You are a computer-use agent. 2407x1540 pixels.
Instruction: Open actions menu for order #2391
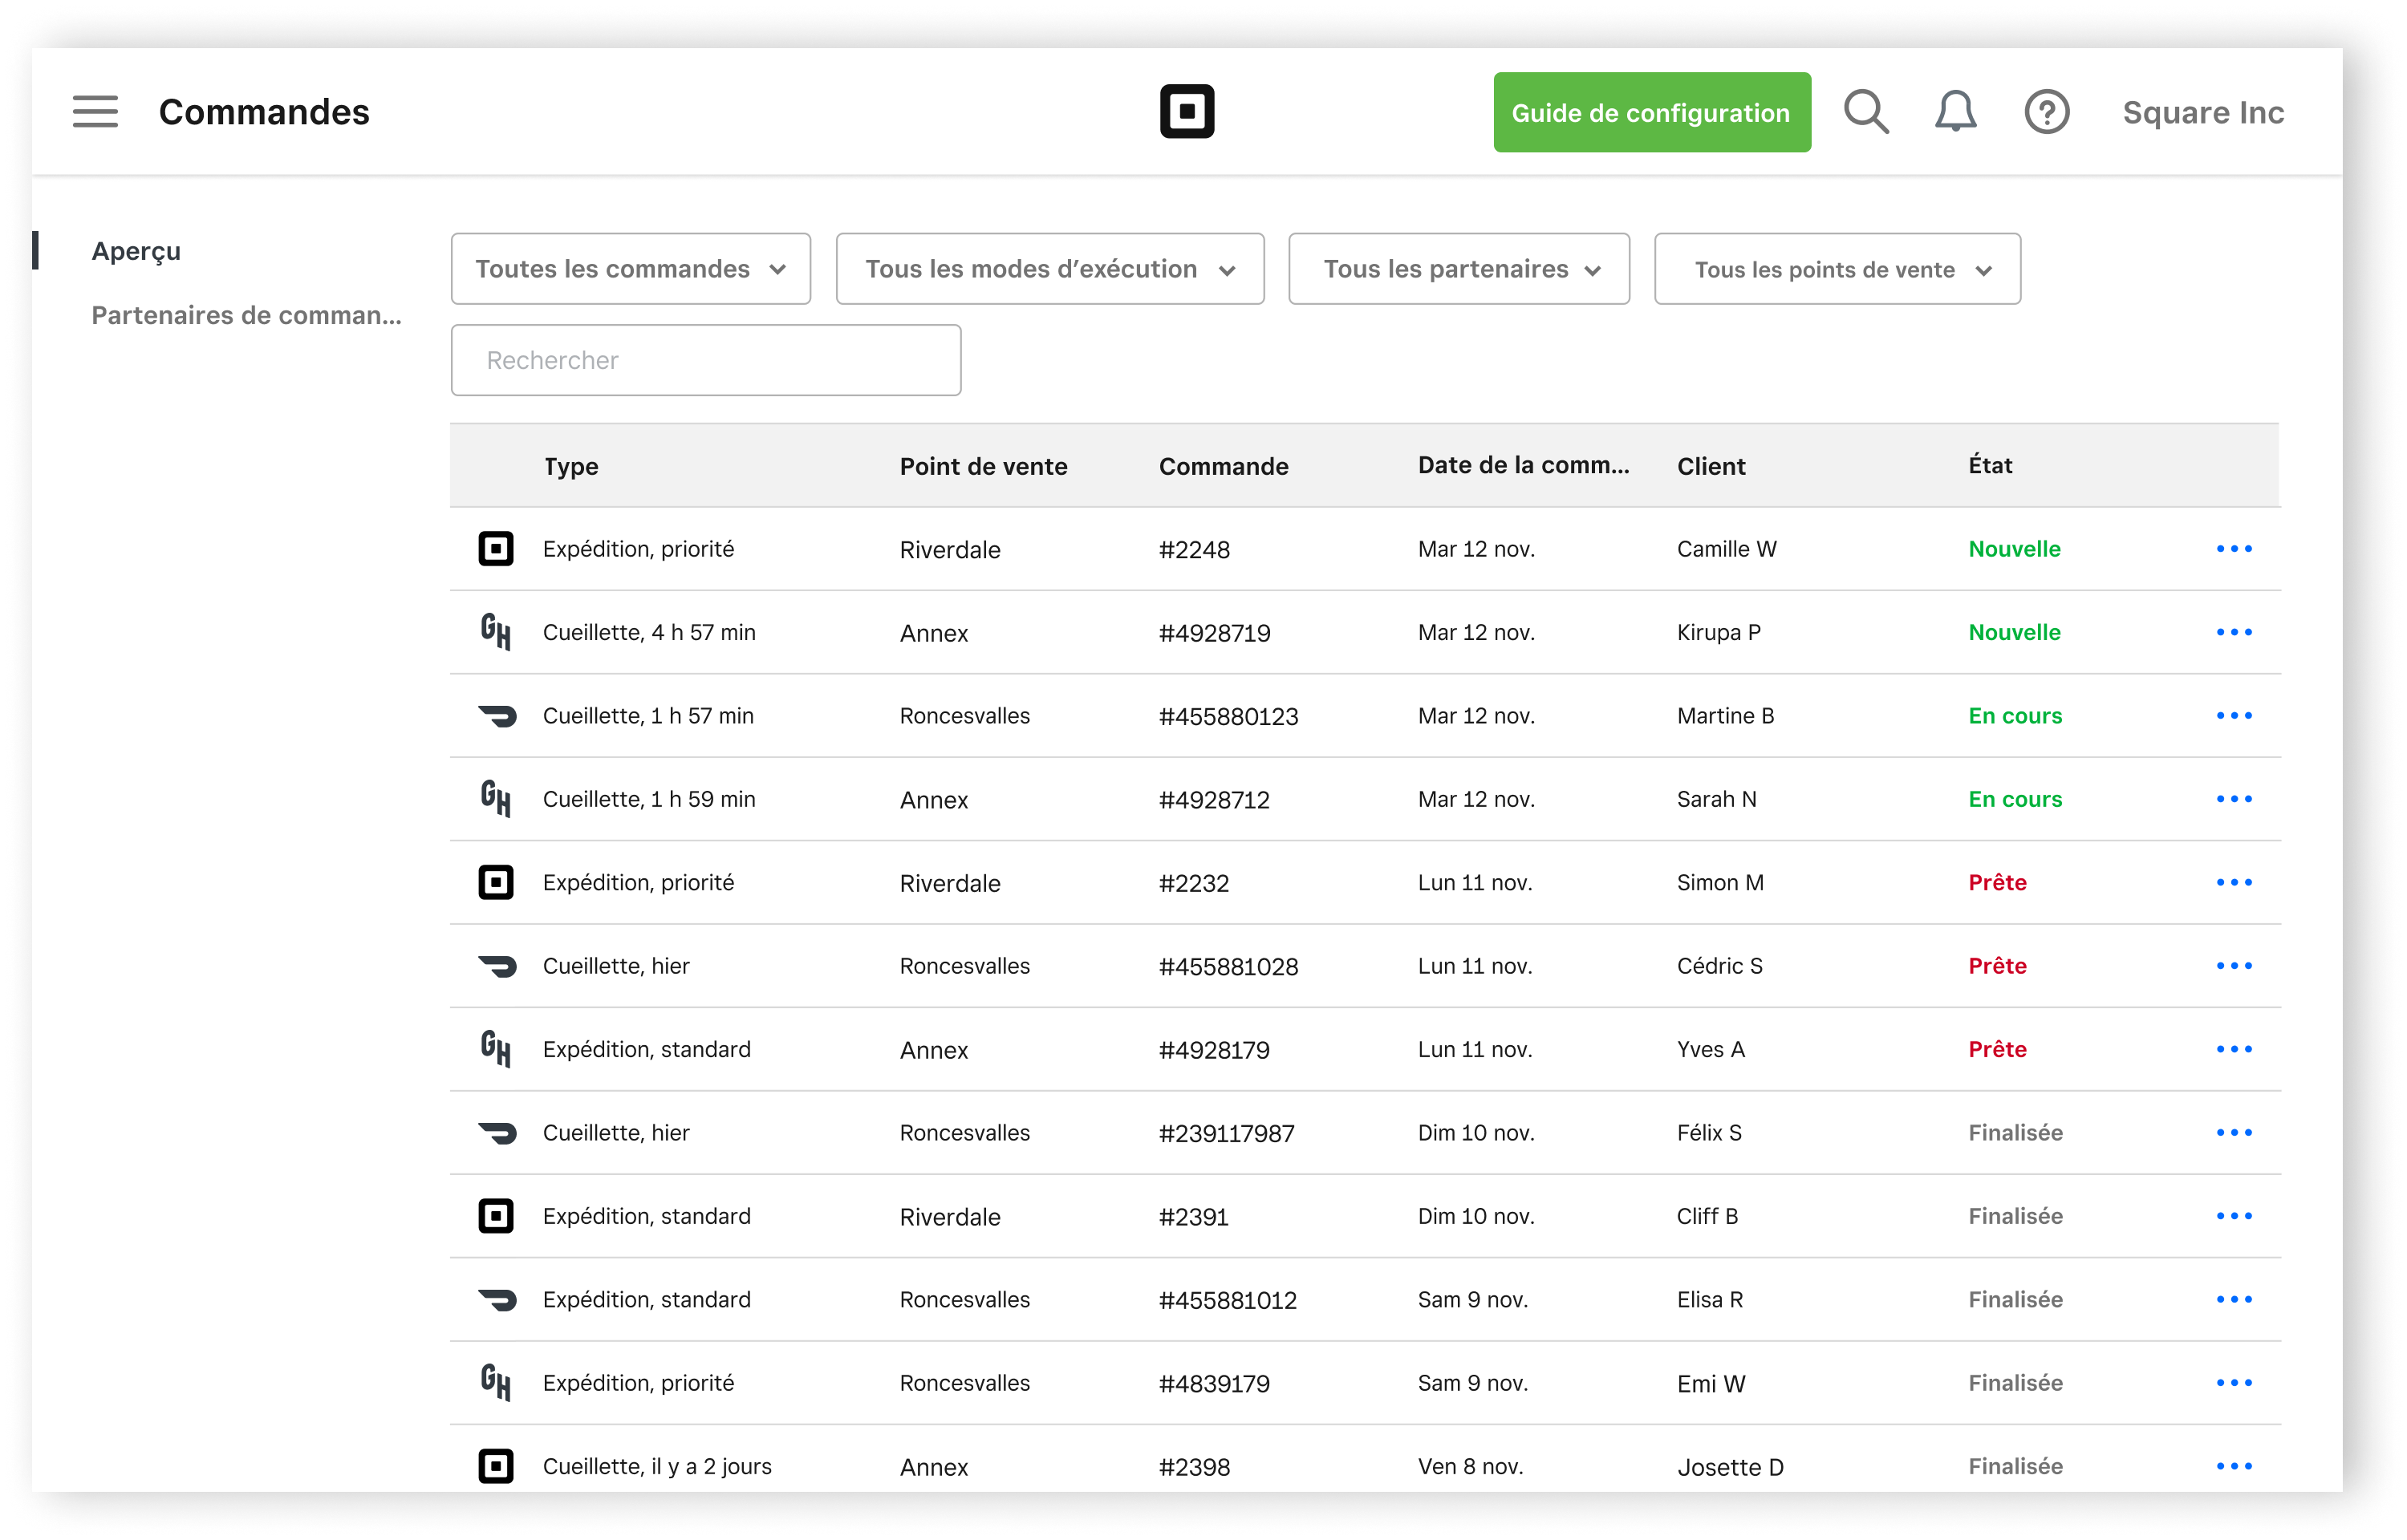click(2233, 1216)
